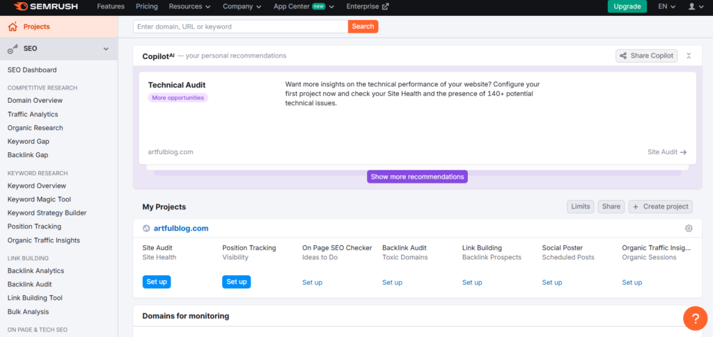Open the Resources dropdown menu
This screenshot has width=713, height=337.
pos(189,6)
